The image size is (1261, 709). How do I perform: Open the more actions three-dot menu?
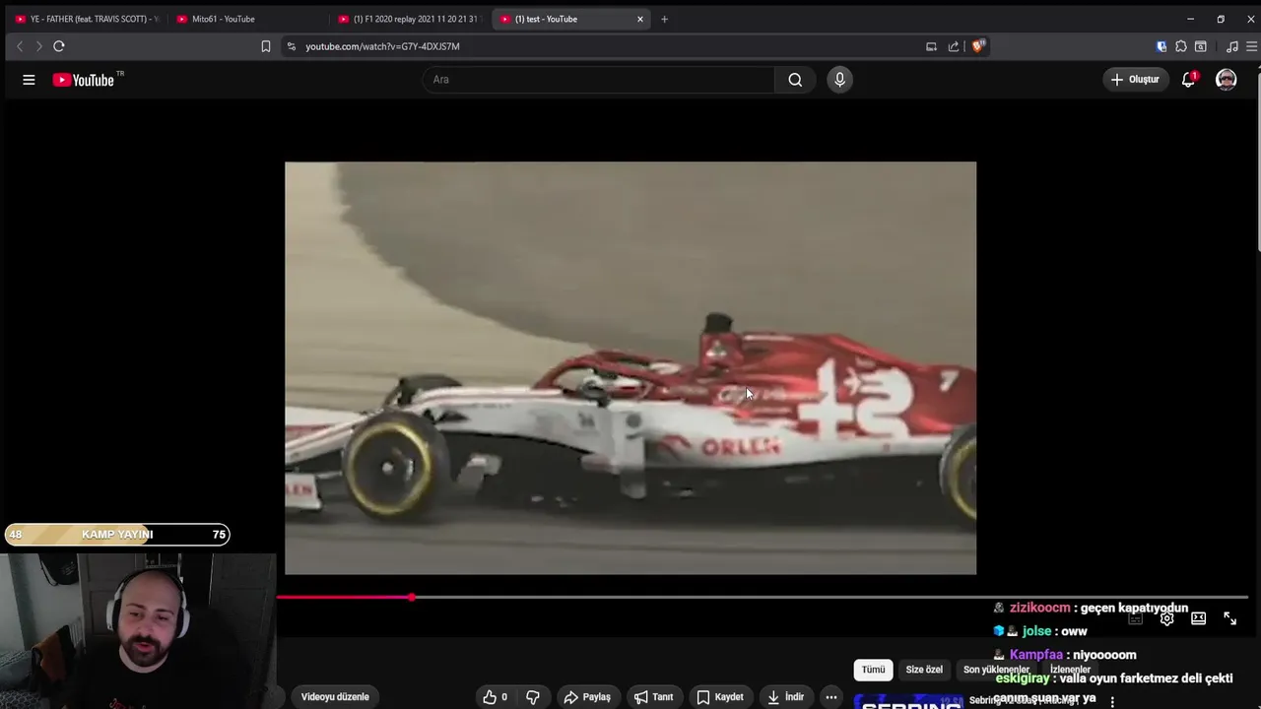tap(831, 697)
